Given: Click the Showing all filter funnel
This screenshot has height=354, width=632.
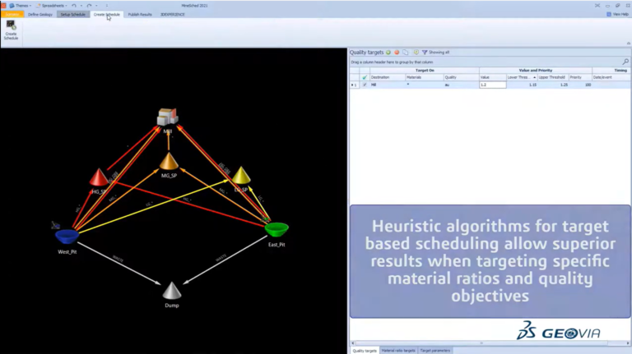Looking at the screenshot, I should coord(425,53).
